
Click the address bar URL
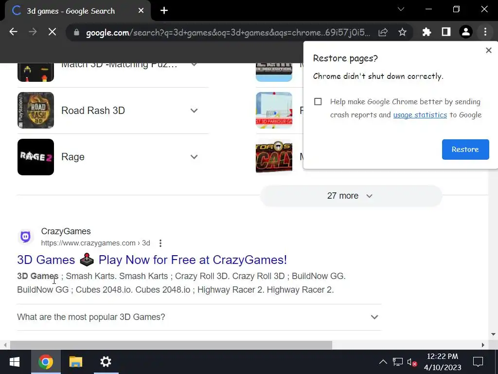[x=228, y=33]
